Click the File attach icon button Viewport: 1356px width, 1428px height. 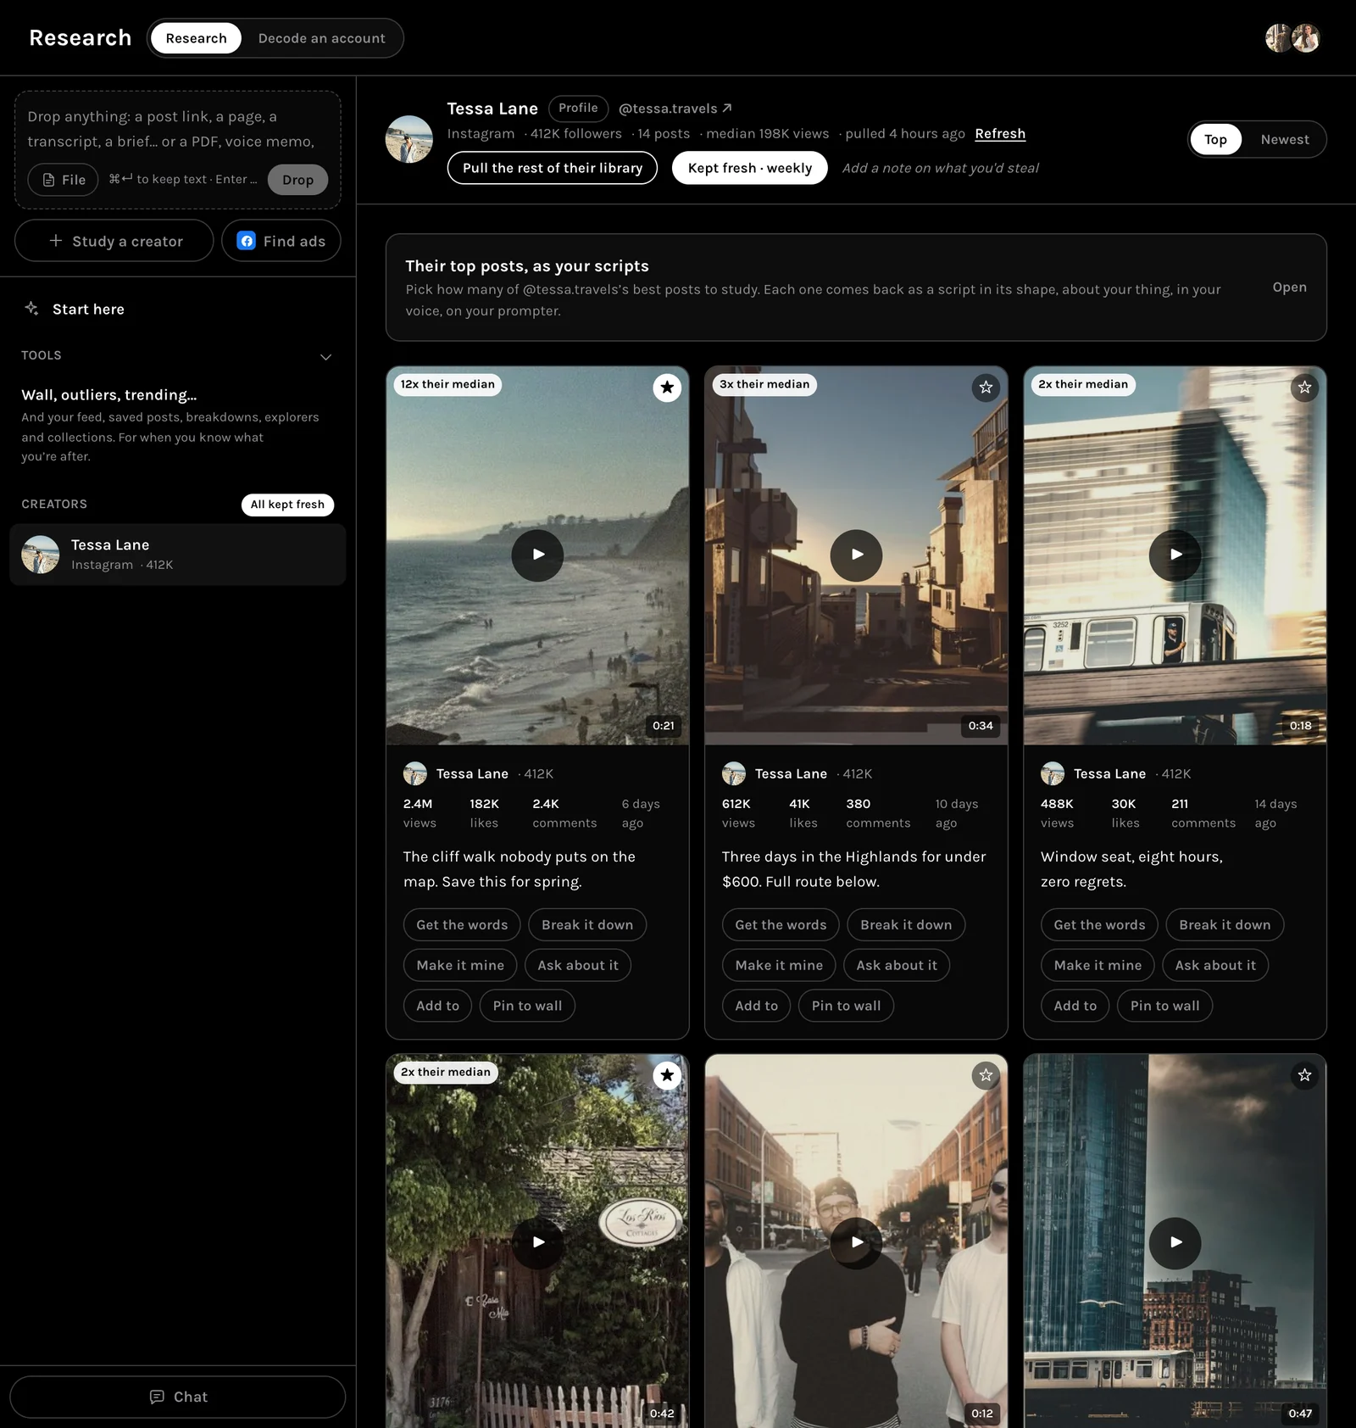tap(64, 180)
